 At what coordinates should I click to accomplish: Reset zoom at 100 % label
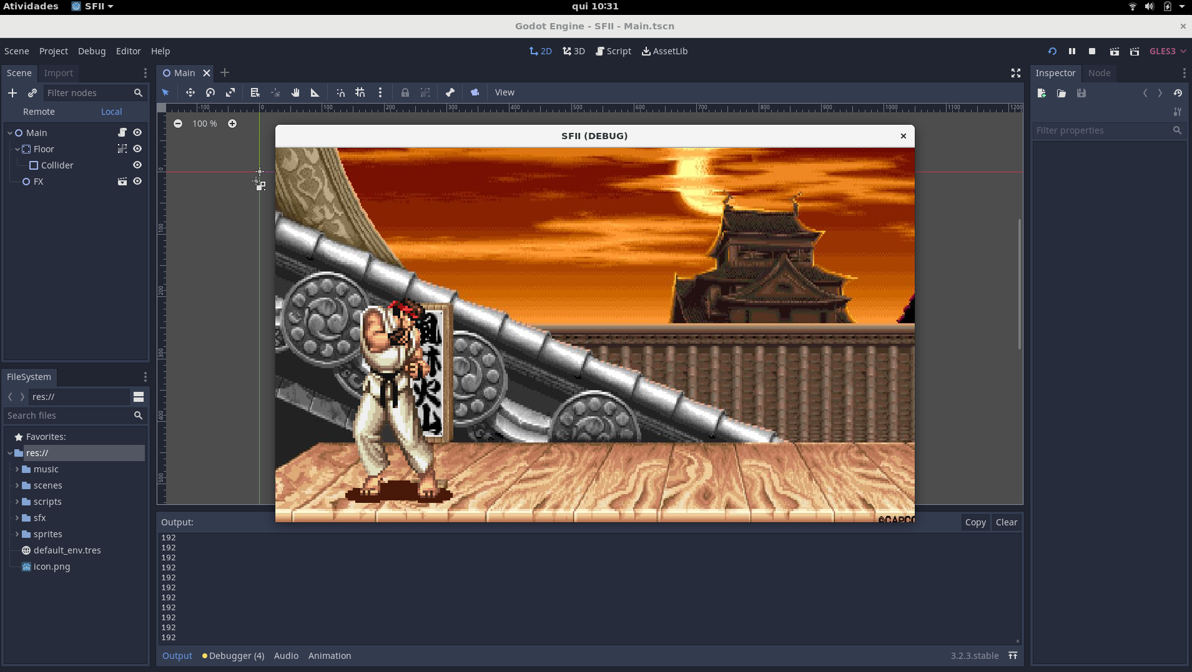205,124
